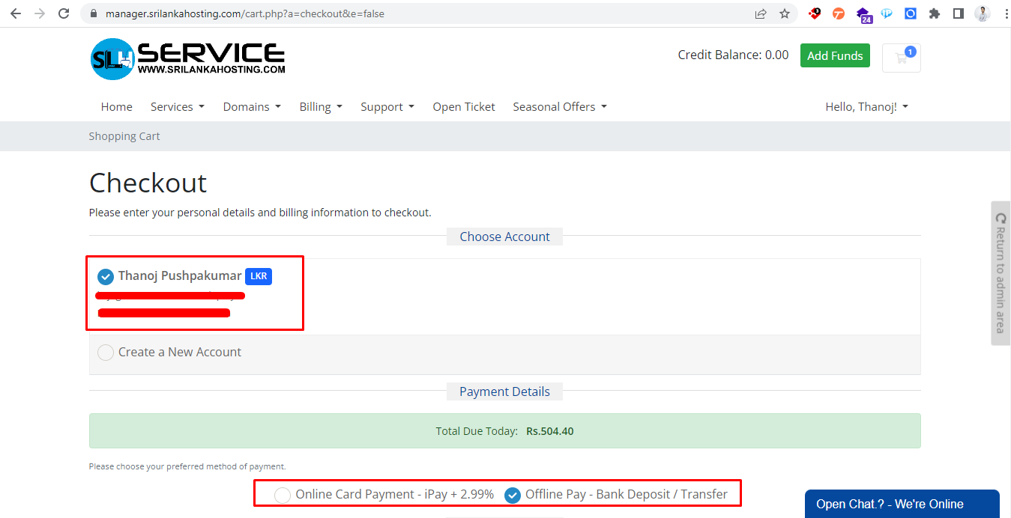Select Offline Pay Bank Deposit option
The width and height of the screenshot is (1011, 518).
(x=513, y=495)
